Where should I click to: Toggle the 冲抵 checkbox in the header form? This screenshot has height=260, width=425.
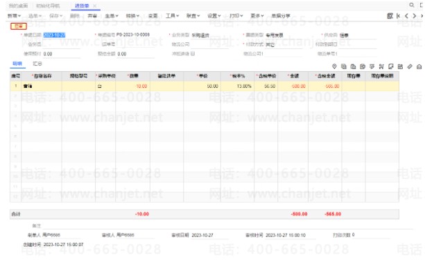[x=193, y=53]
